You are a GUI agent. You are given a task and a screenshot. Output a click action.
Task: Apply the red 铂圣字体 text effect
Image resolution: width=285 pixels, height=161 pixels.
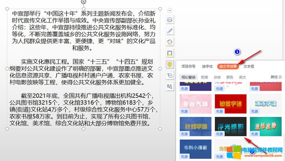point(230,104)
